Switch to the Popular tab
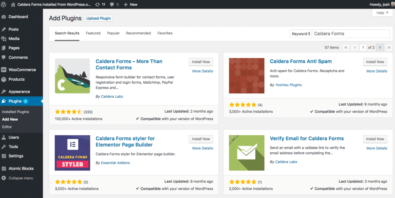395x198 pixels. pyautogui.click(x=113, y=33)
